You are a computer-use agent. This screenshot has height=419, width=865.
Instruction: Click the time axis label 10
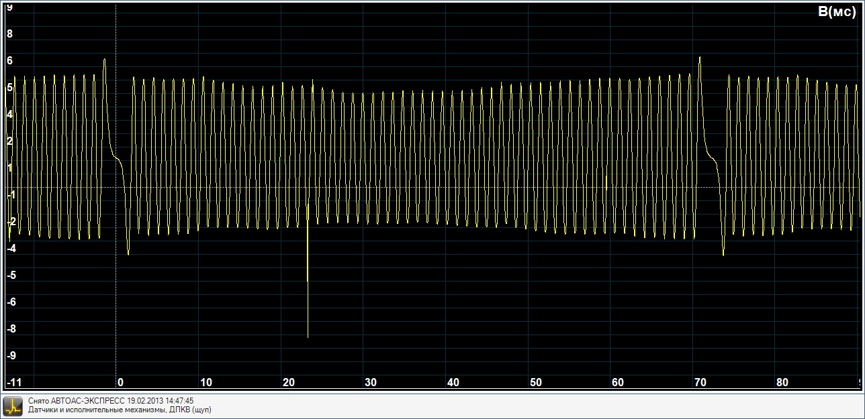point(206,382)
